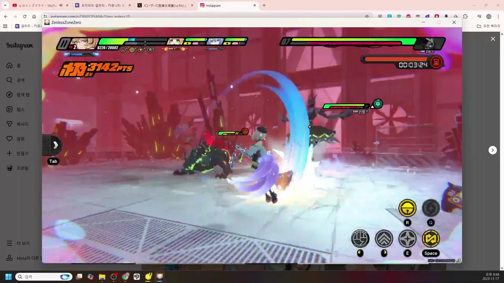The width and height of the screenshot is (504, 283).
Task: Click the browser home button
Action: (x=34, y=17)
